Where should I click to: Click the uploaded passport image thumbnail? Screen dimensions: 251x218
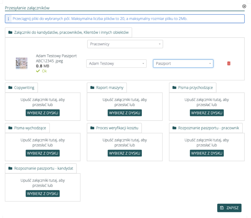(x=22, y=63)
